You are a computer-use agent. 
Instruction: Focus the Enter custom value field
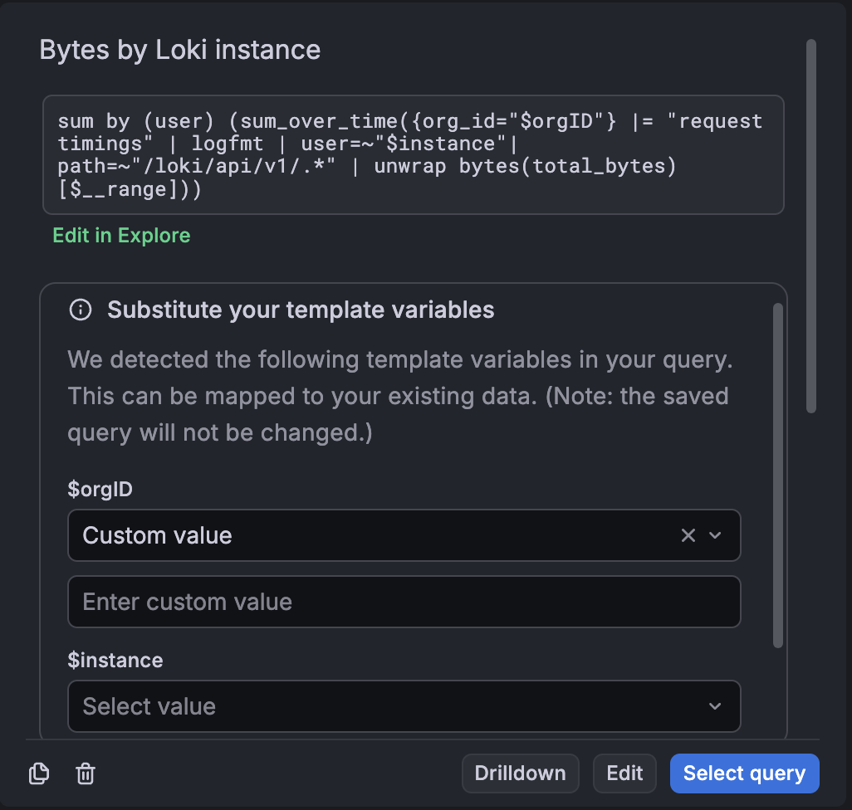pos(404,602)
